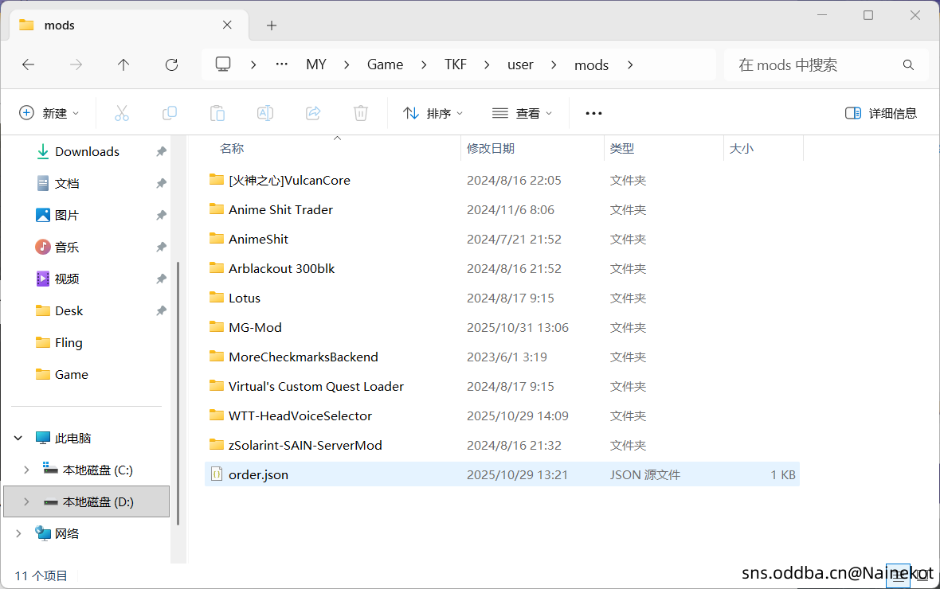Unpin the Downloads quick access pin
This screenshot has width=940, height=589.
pyautogui.click(x=161, y=152)
